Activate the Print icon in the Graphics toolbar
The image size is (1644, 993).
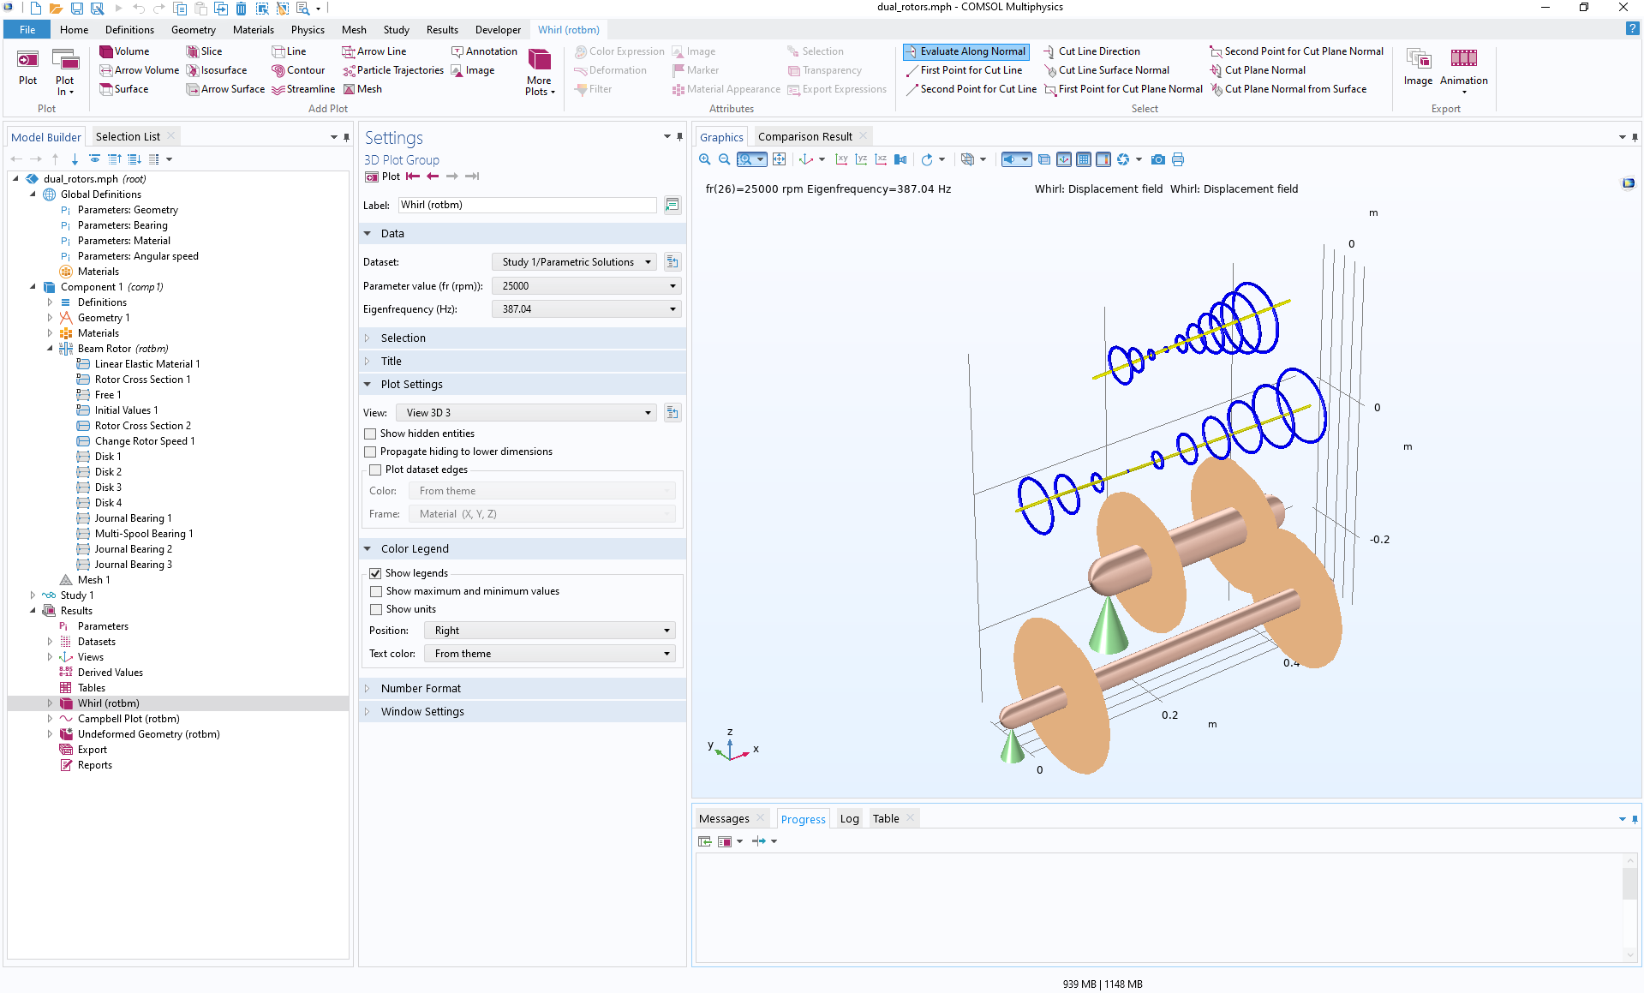click(x=1177, y=159)
